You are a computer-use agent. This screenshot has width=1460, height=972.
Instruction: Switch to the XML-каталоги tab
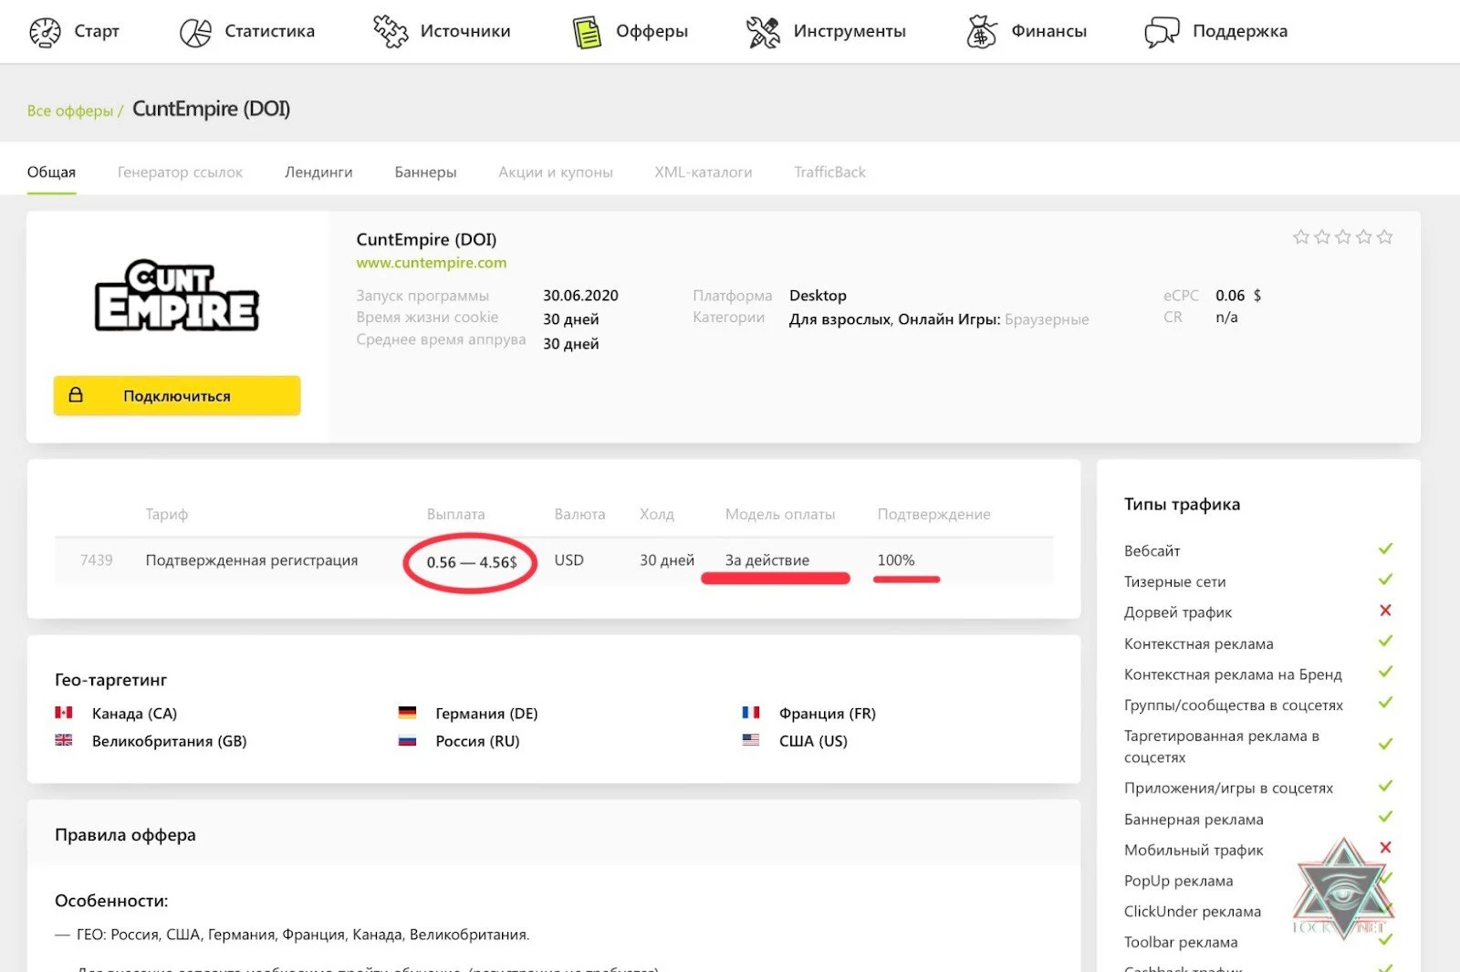coord(704,172)
